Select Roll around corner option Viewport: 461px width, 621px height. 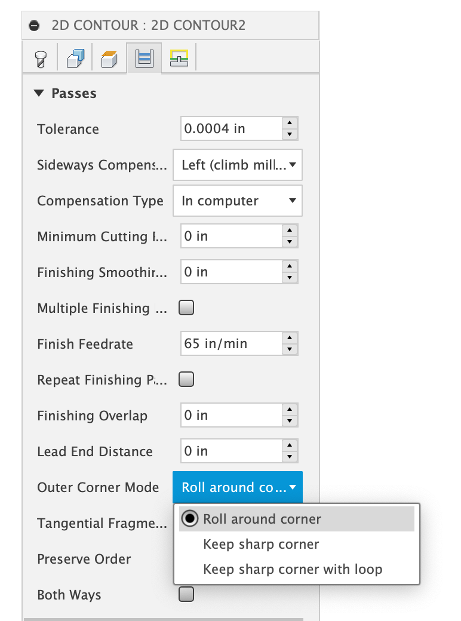(262, 519)
